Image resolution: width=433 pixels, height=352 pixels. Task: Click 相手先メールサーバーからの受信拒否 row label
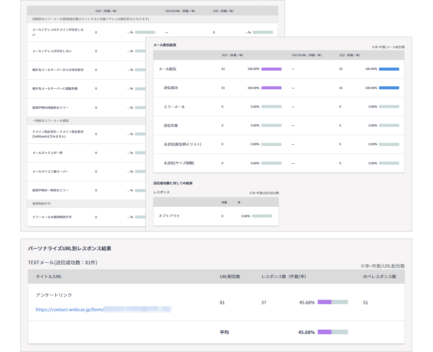pos(58,70)
